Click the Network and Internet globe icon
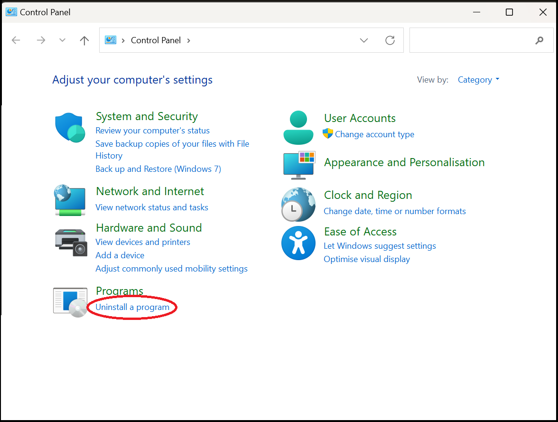558x422 pixels. [70, 200]
